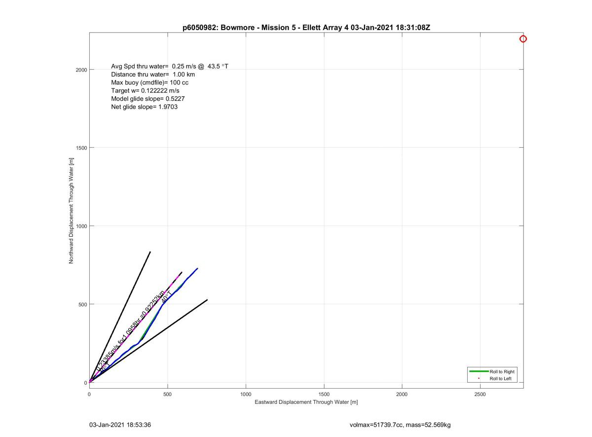592x437 pixels.
Task: Click the Model glide slope 0.5227 text
Action: click(x=148, y=99)
